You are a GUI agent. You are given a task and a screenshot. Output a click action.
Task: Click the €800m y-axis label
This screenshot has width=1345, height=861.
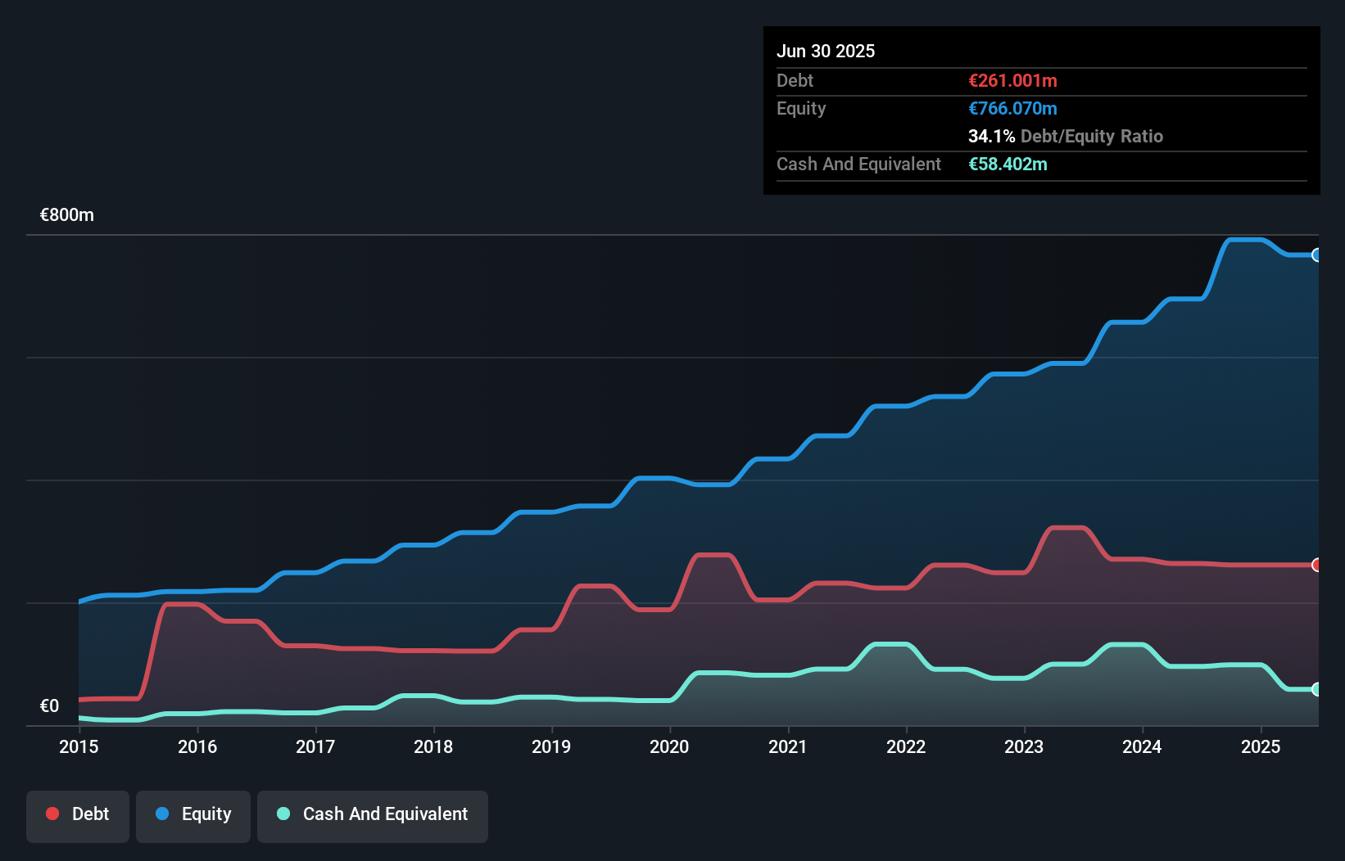click(x=67, y=215)
